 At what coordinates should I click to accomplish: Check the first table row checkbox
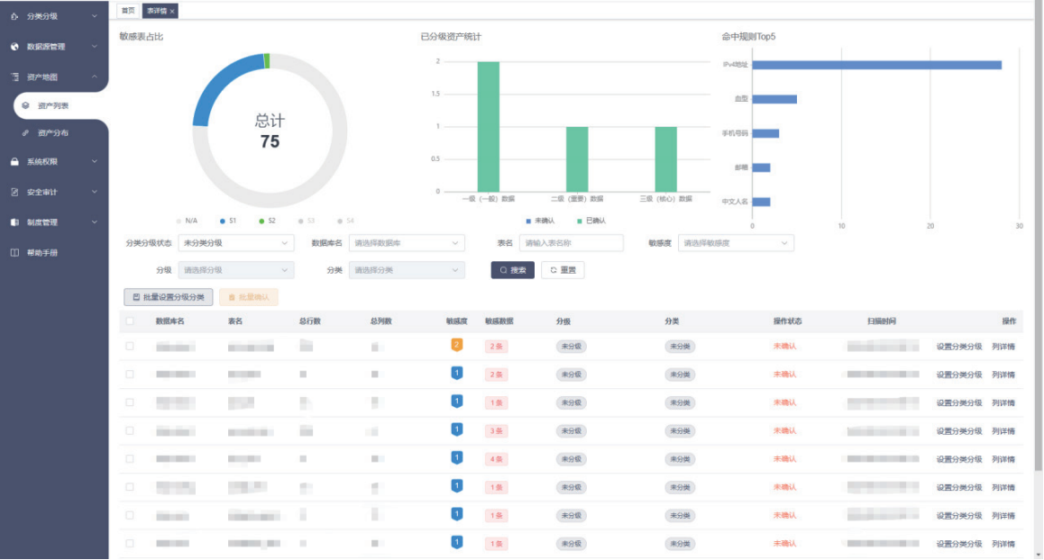point(130,346)
